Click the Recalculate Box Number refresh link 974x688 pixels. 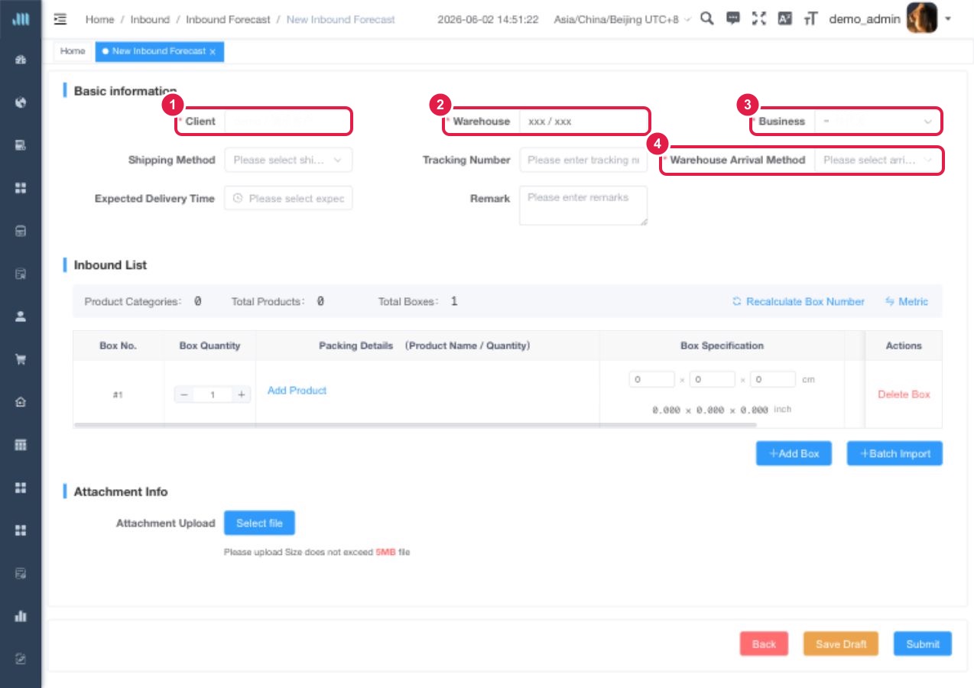click(798, 301)
